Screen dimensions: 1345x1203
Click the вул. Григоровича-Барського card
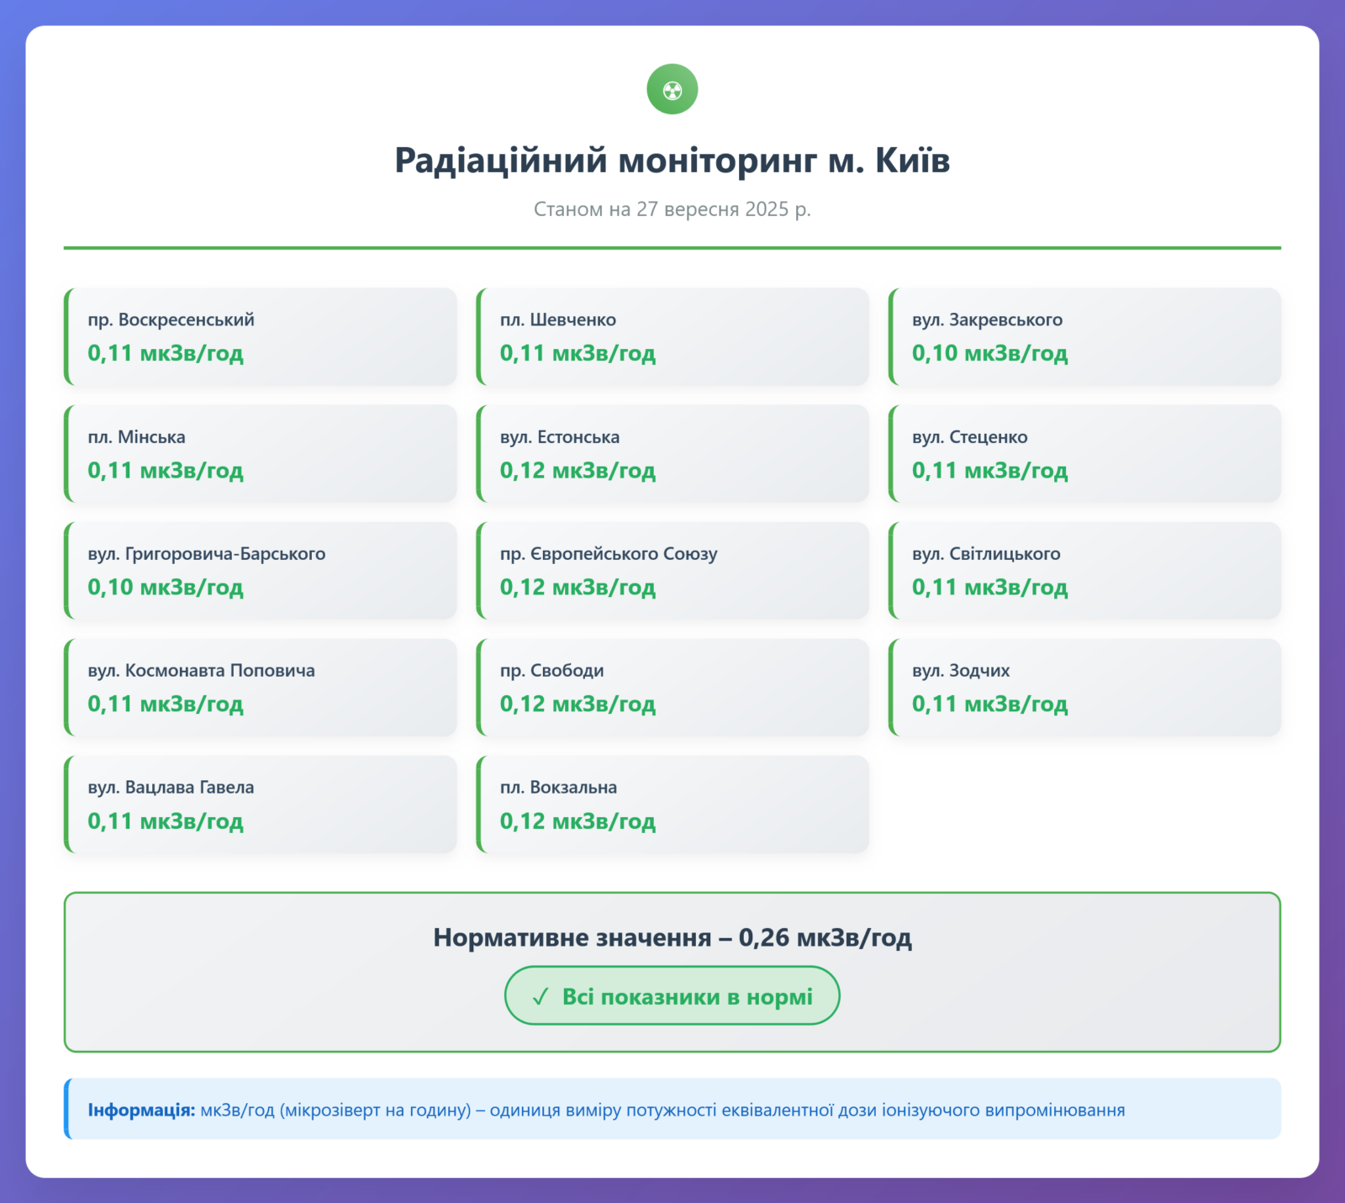pyautogui.click(x=261, y=571)
